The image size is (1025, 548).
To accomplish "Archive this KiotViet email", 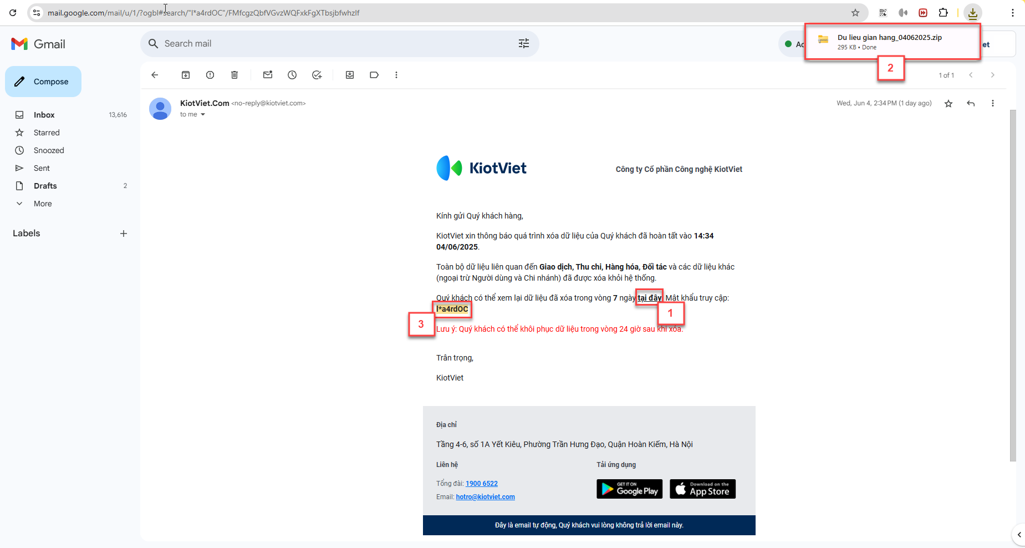I will 186,75.
